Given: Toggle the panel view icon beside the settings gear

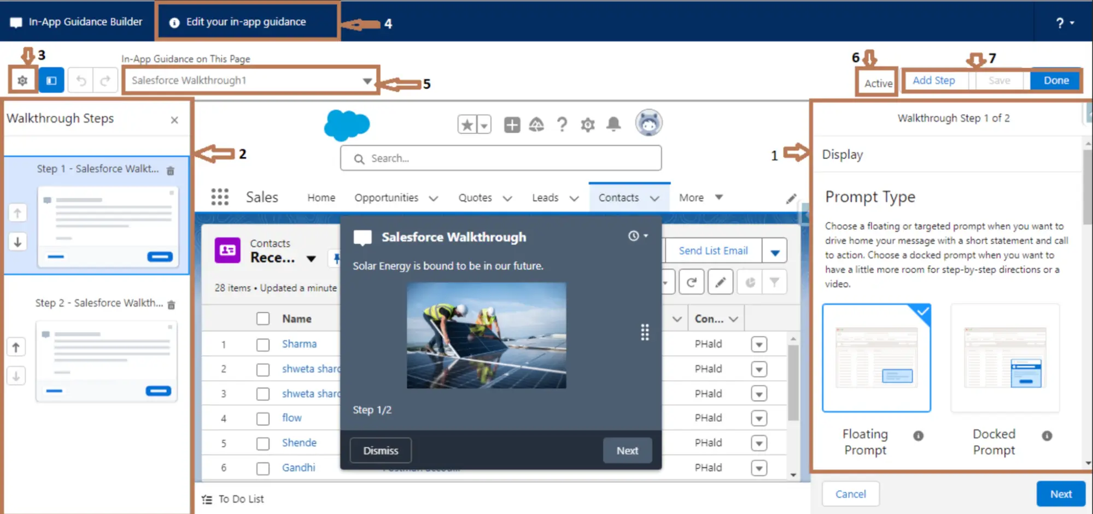Looking at the screenshot, I should [x=50, y=80].
